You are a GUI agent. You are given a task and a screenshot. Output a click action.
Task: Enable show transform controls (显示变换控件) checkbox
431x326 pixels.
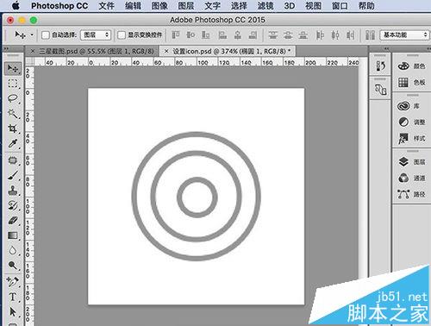tap(122, 35)
